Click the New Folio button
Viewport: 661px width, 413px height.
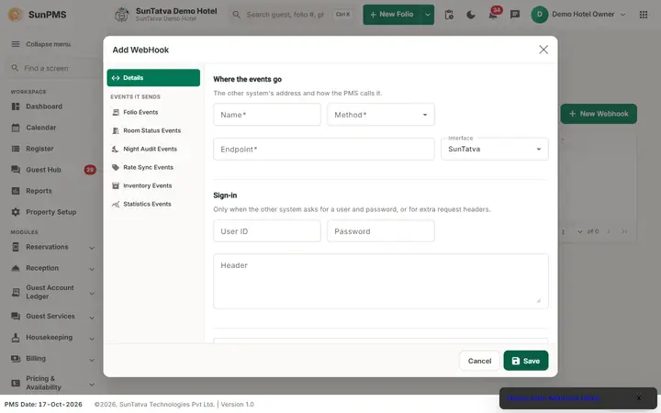pos(392,15)
